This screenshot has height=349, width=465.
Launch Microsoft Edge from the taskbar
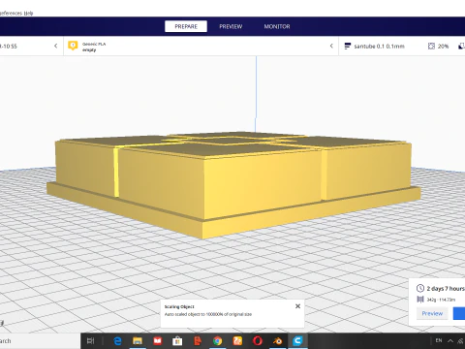click(117, 340)
